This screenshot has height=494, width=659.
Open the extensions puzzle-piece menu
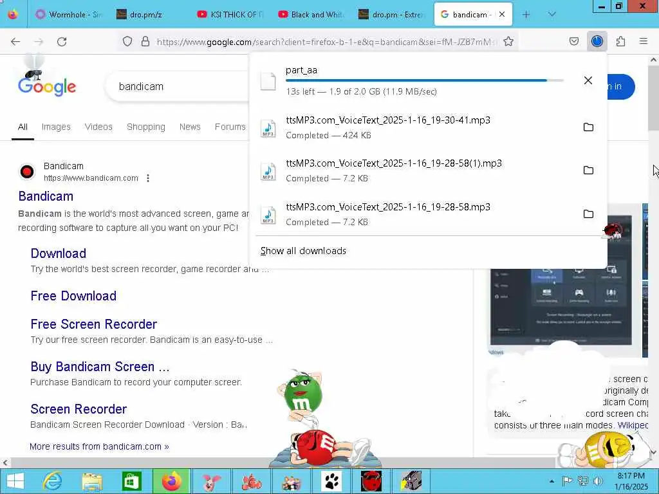pyautogui.click(x=621, y=41)
